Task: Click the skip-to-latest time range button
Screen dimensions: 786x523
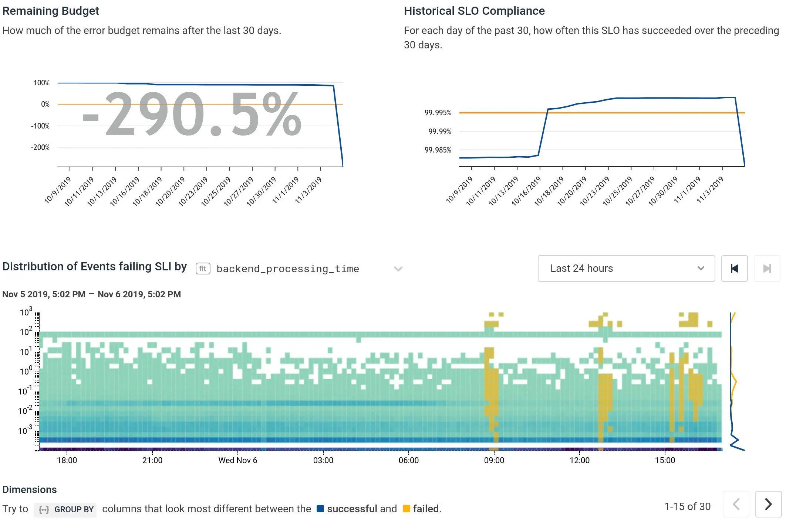Action: pos(767,269)
